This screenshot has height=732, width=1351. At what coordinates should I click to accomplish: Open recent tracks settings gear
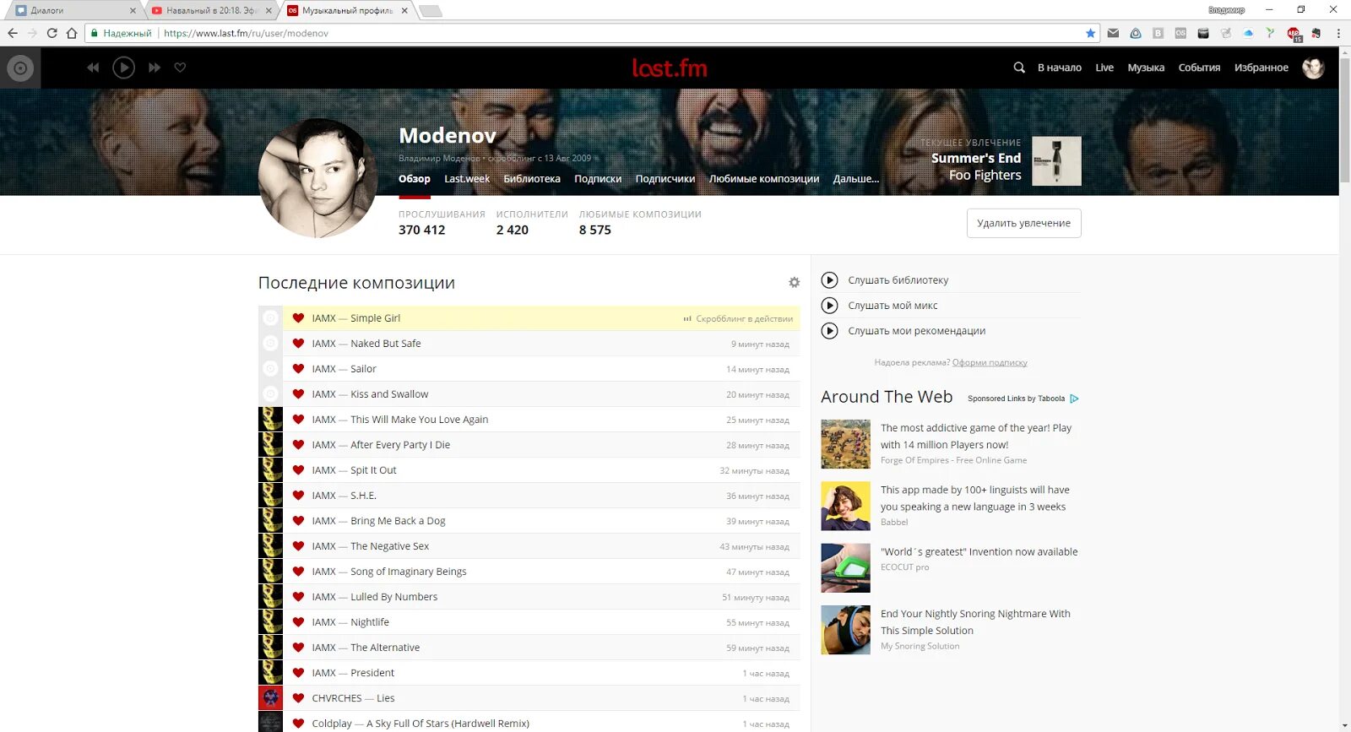[794, 283]
